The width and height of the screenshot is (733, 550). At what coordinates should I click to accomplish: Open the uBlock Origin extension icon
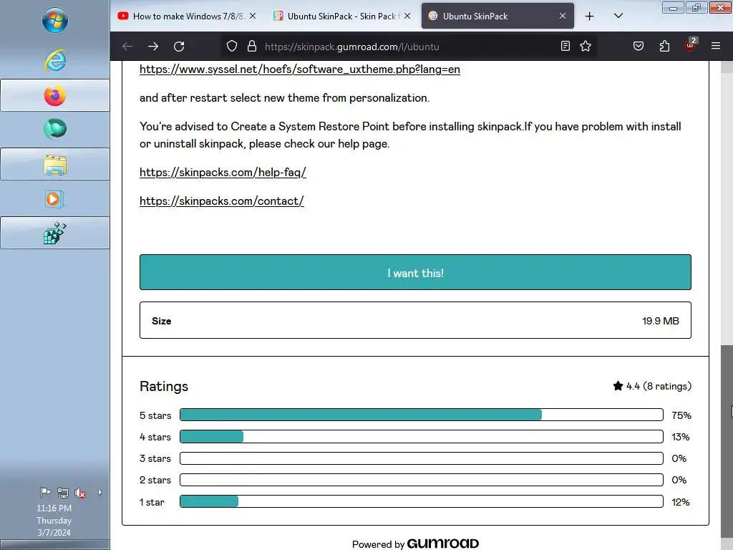[x=691, y=45]
